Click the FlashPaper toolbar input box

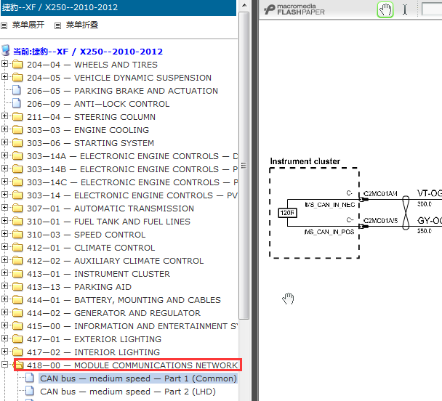click(x=432, y=9)
